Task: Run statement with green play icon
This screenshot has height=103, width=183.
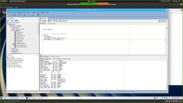Action: (x=41, y=21)
